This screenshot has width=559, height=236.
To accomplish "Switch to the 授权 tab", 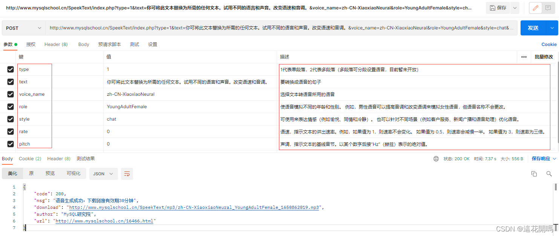I will (31, 44).
